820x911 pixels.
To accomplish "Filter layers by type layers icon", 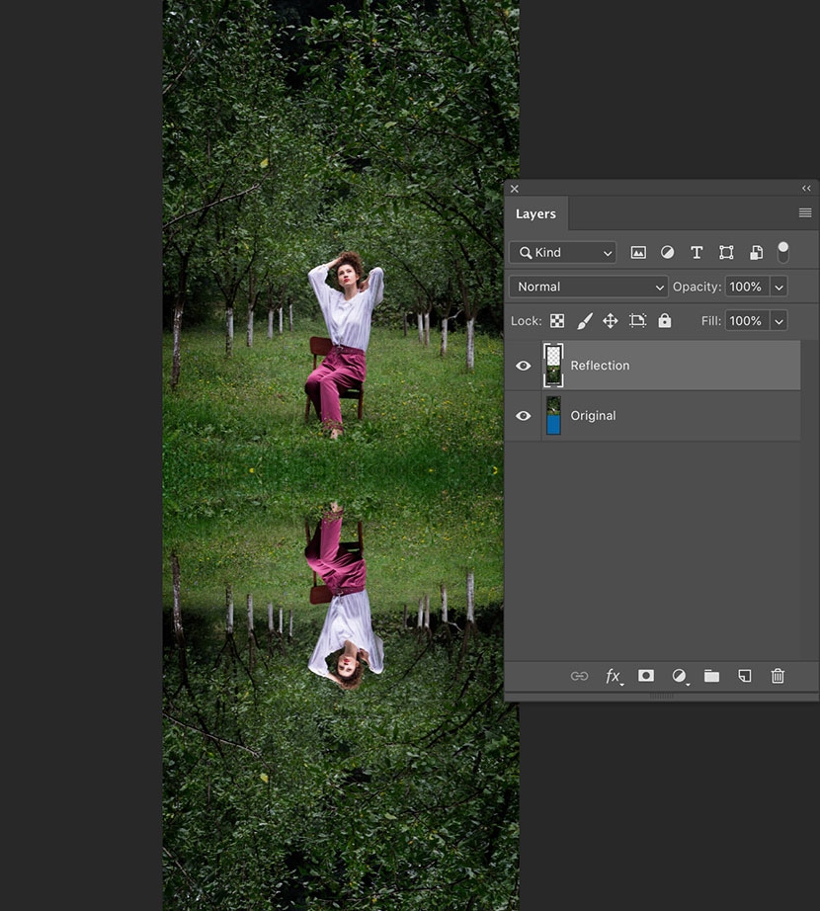I will pos(697,253).
